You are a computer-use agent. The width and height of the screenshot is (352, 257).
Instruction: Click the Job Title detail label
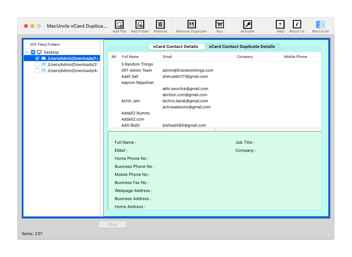pos(245,142)
